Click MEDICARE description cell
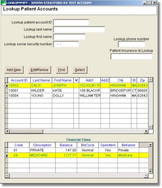Viewport: 162px width, 188px height. 42,156
